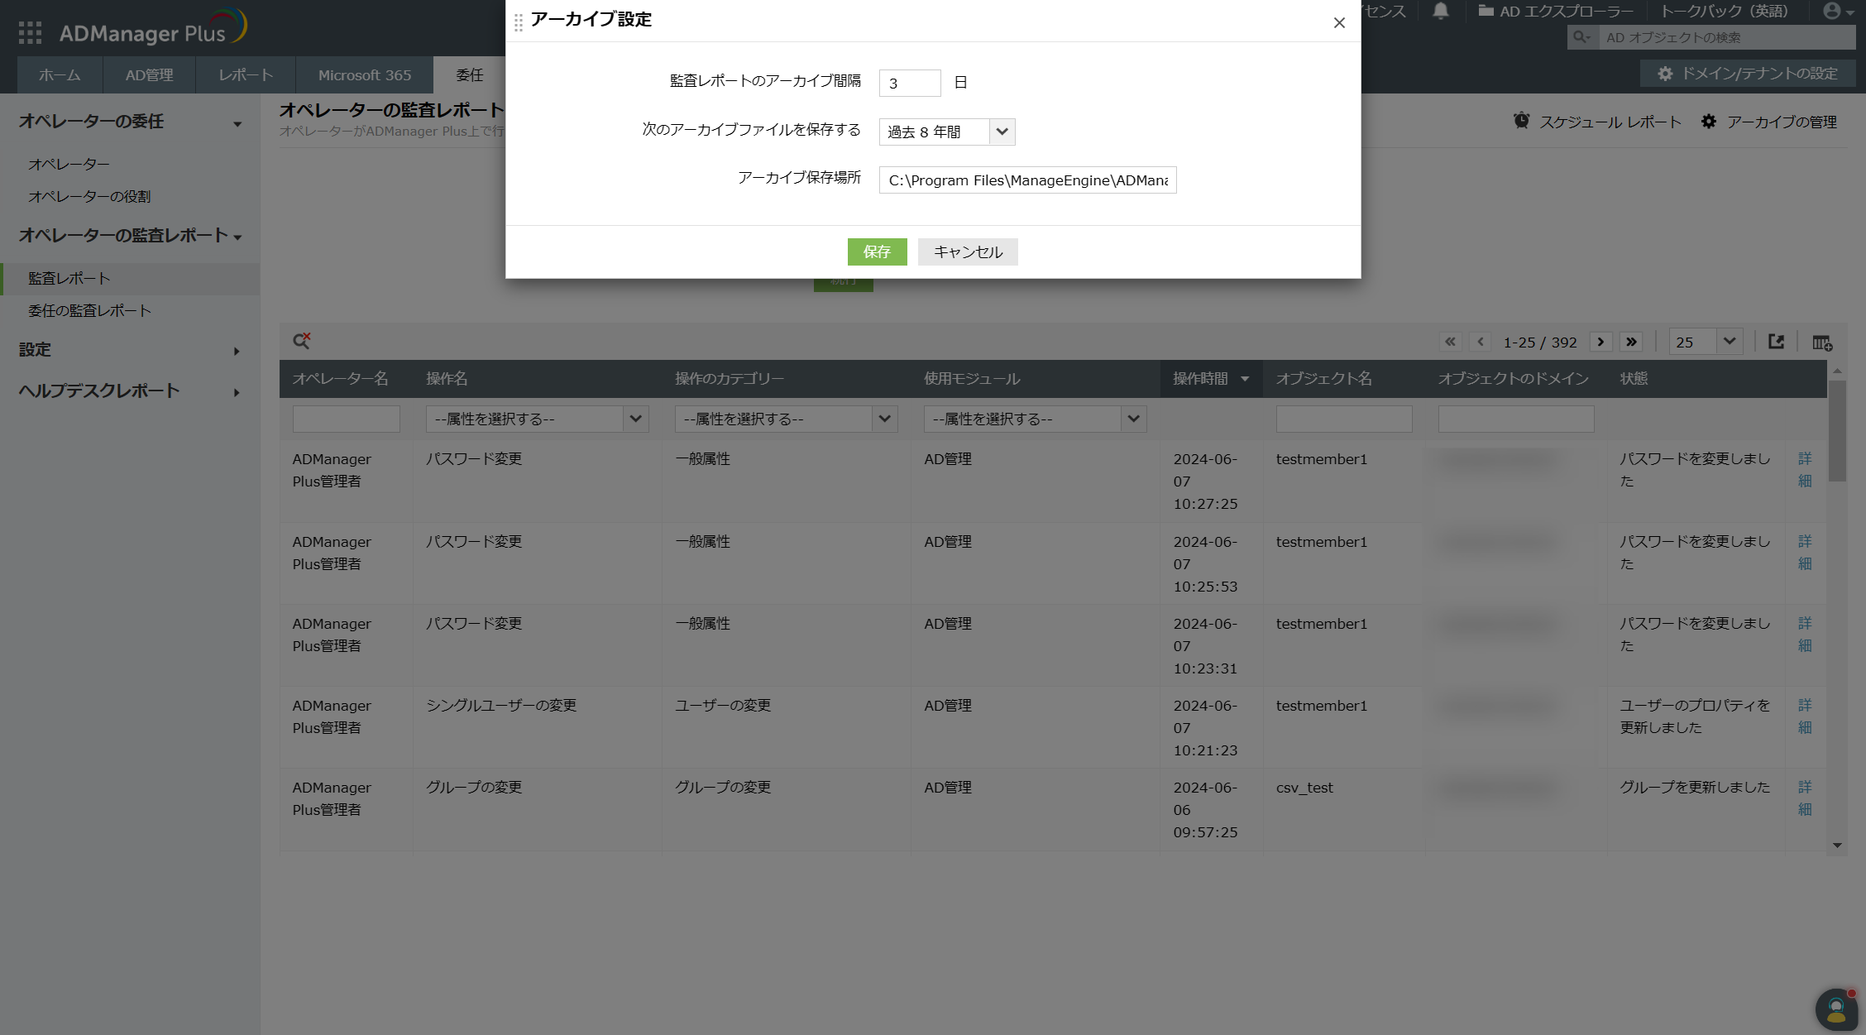Click the export report icon
The height and width of the screenshot is (1035, 1866).
(x=1776, y=342)
